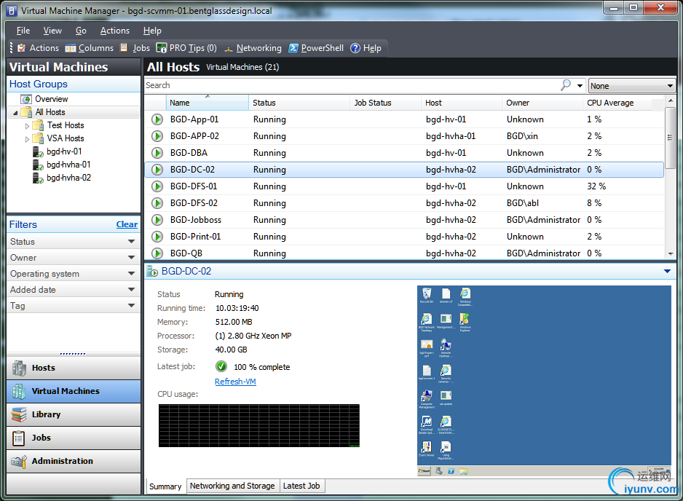The height and width of the screenshot is (501, 683).
Task: Open the Columns toolbar button
Action: click(90, 48)
